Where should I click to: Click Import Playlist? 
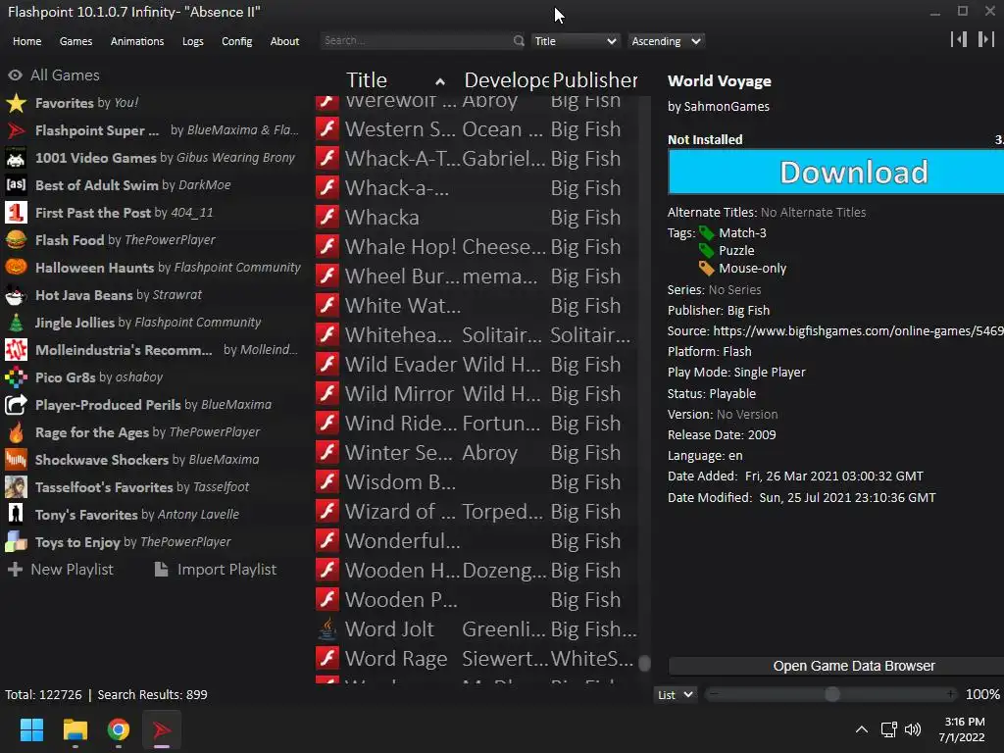coord(216,570)
